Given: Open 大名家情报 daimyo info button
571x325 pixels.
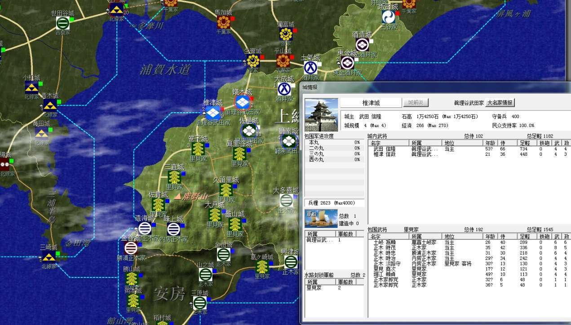Looking at the screenshot, I should pyautogui.click(x=500, y=103).
